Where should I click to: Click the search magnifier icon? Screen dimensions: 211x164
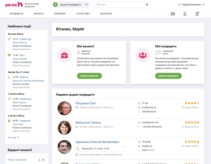click(x=147, y=5)
